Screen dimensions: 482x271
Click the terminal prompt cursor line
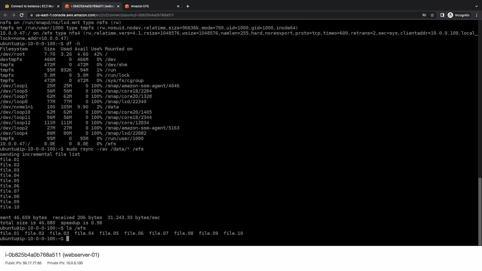(67, 239)
